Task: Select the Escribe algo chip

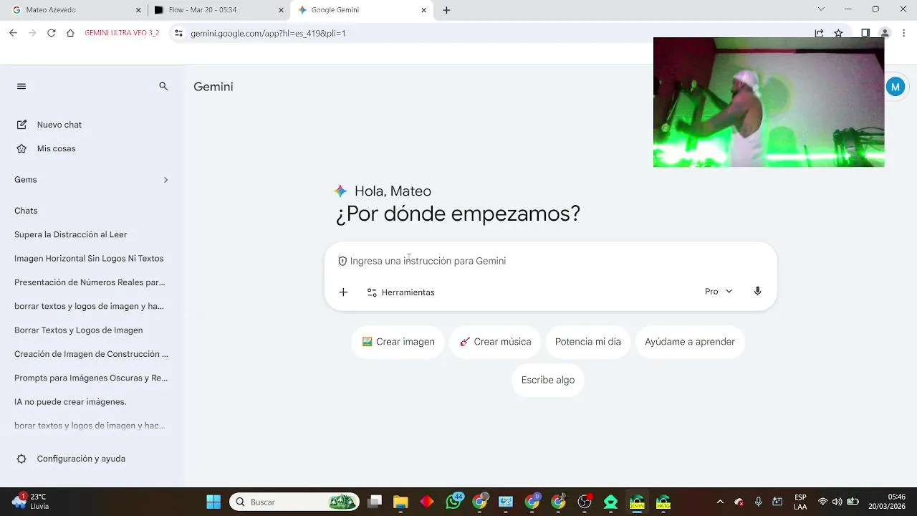Action: pyautogui.click(x=548, y=380)
